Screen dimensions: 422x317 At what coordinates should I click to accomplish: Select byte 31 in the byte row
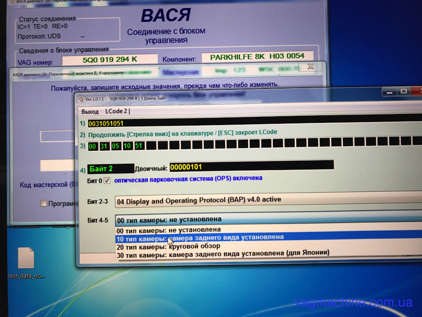click(x=104, y=146)
